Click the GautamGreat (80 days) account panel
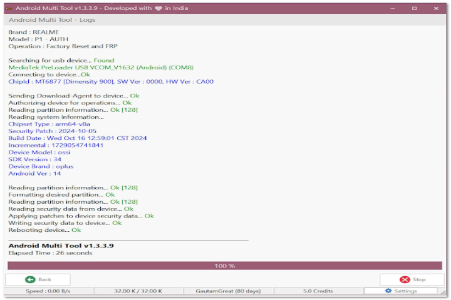 click(228, 291)
